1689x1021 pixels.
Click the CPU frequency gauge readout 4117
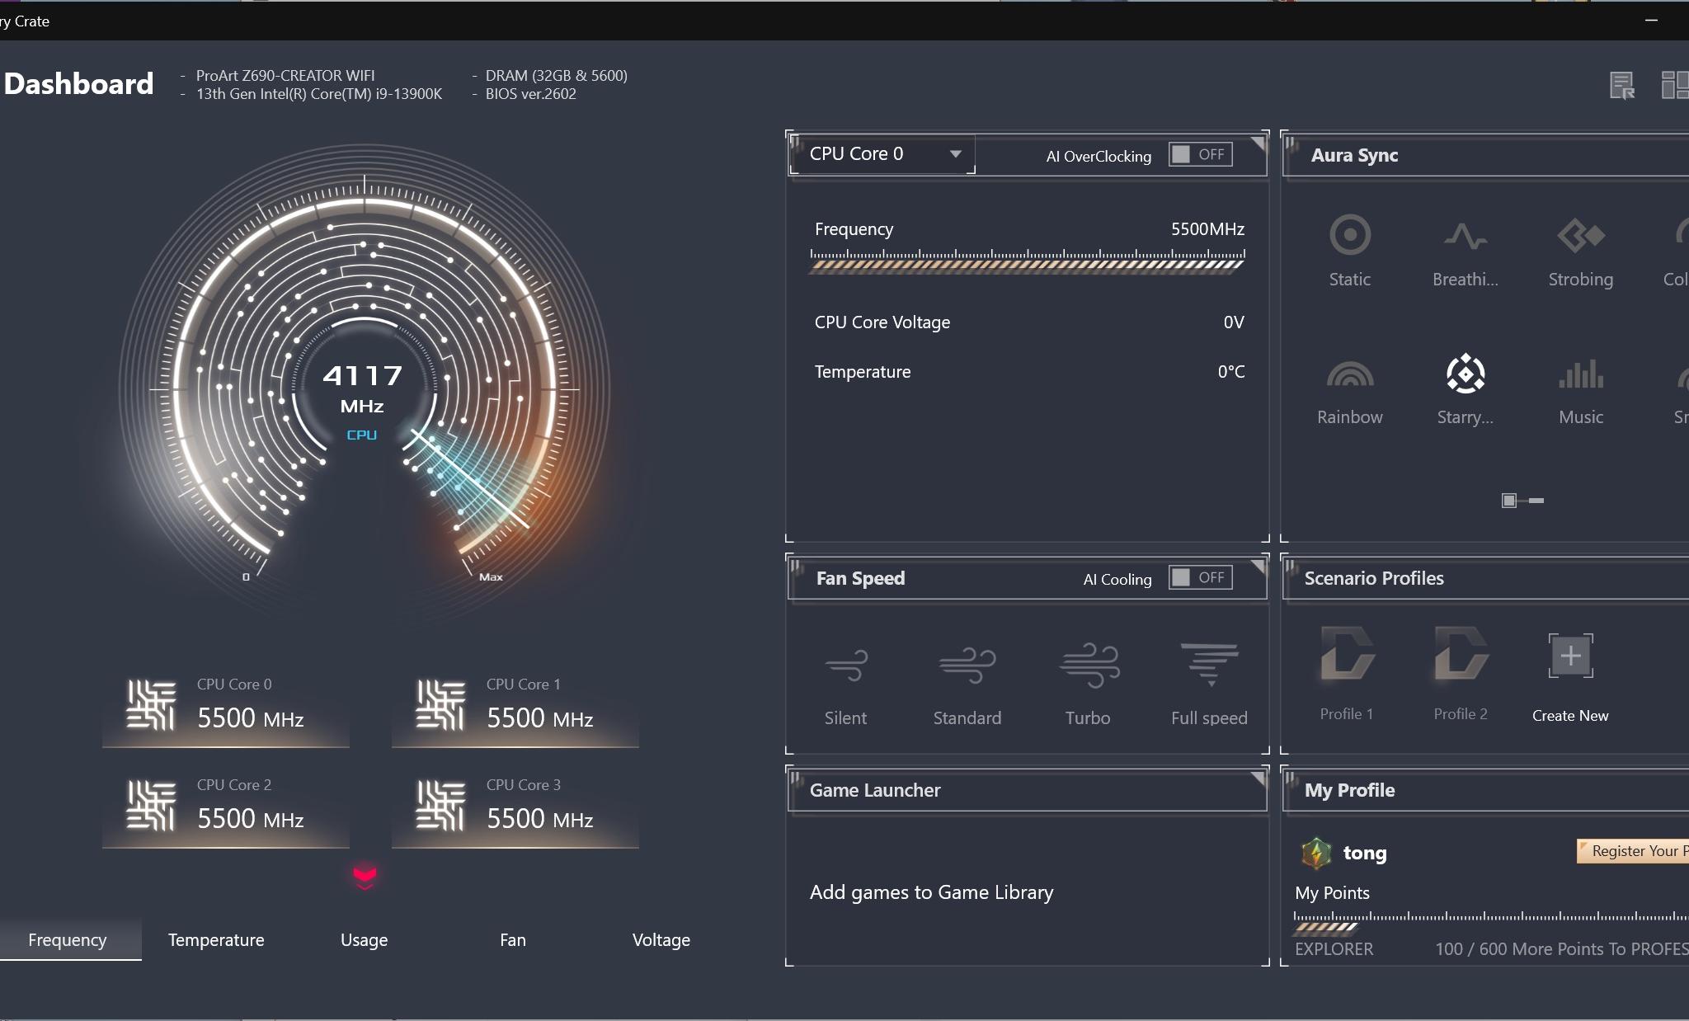[x=362, y=376]
